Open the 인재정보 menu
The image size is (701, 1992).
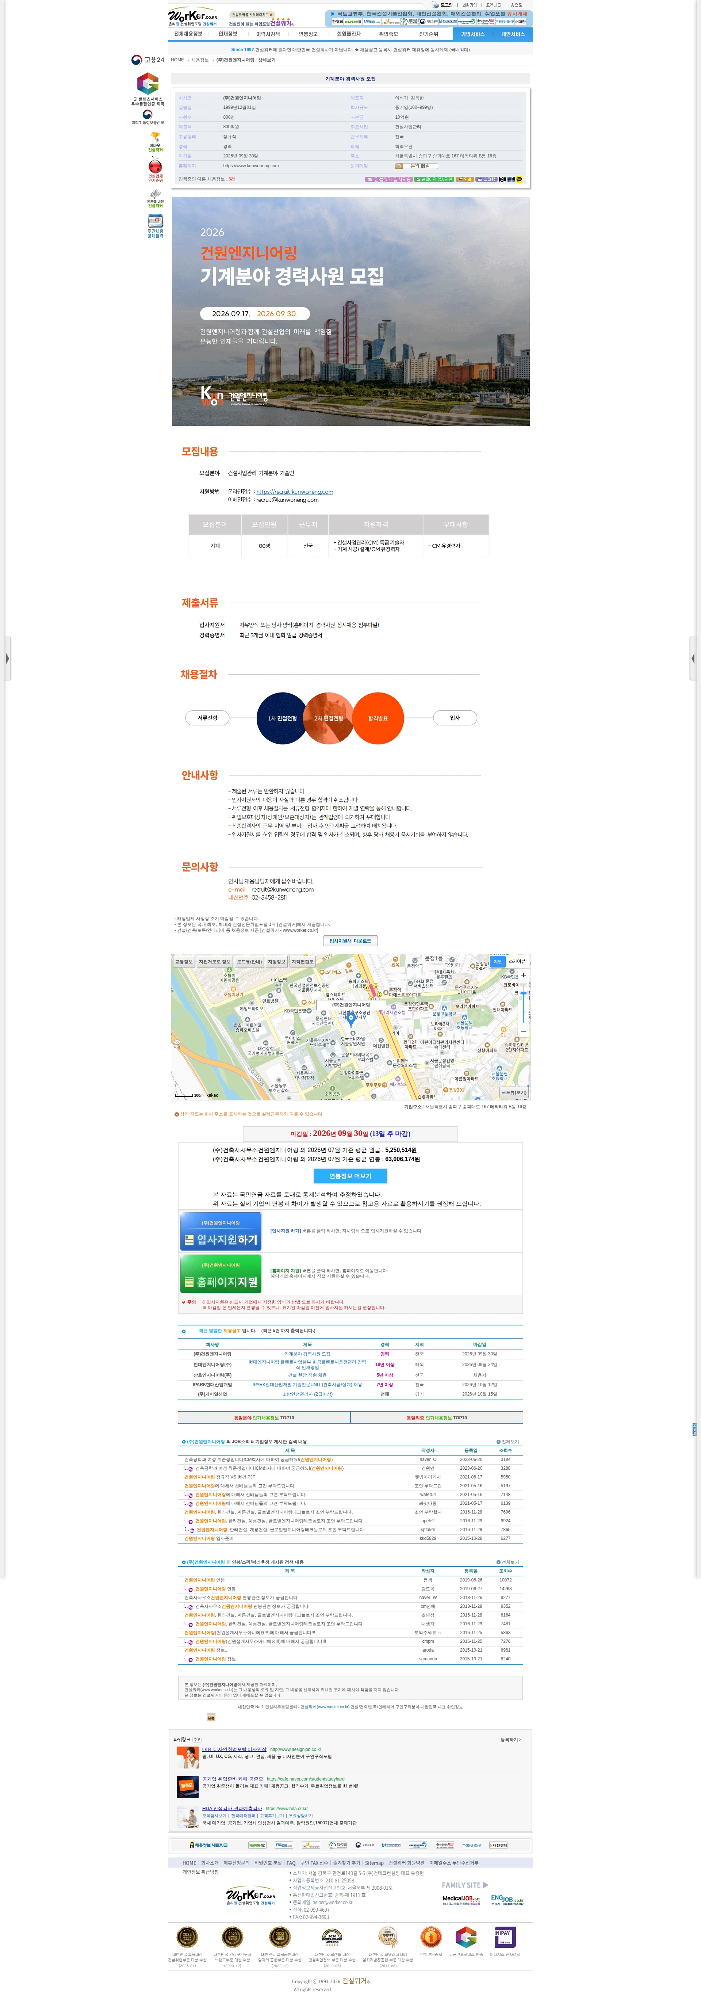tap(228, 34)
